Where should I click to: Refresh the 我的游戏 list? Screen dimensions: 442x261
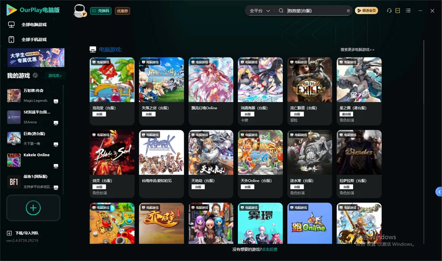(35, 75)
